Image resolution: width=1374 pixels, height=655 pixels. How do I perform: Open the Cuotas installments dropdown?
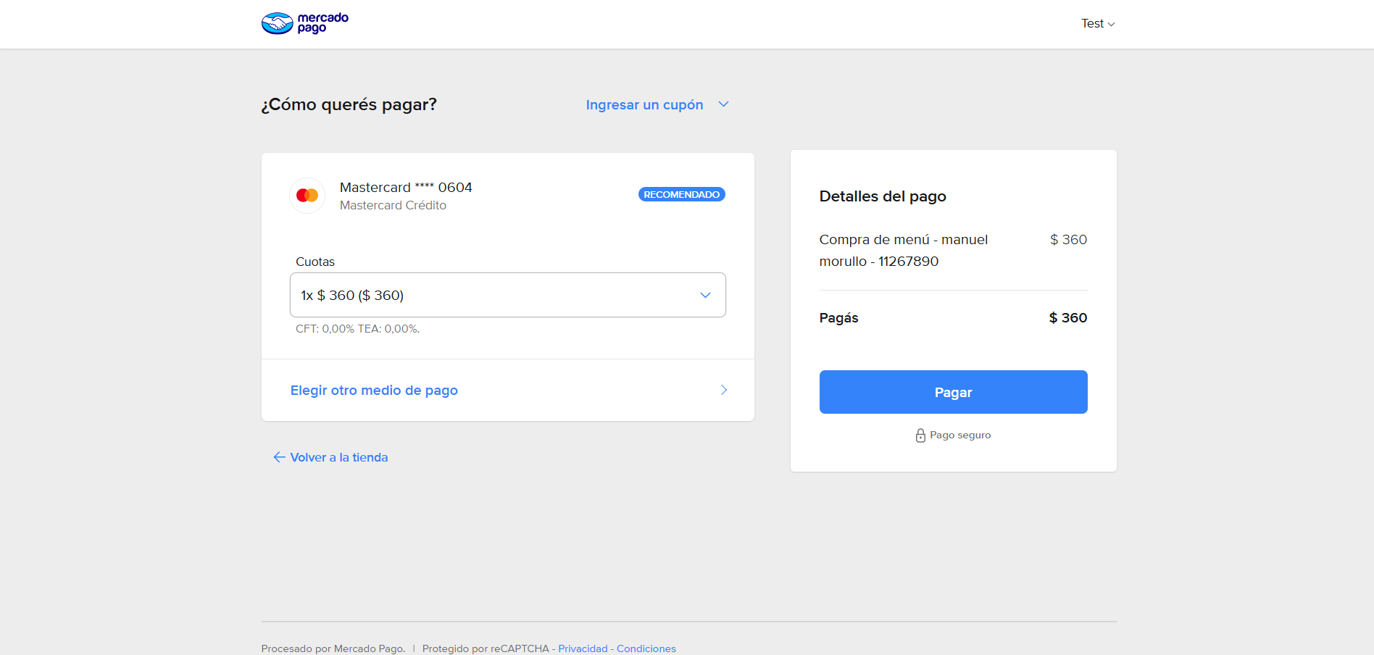tap(507, 295)
